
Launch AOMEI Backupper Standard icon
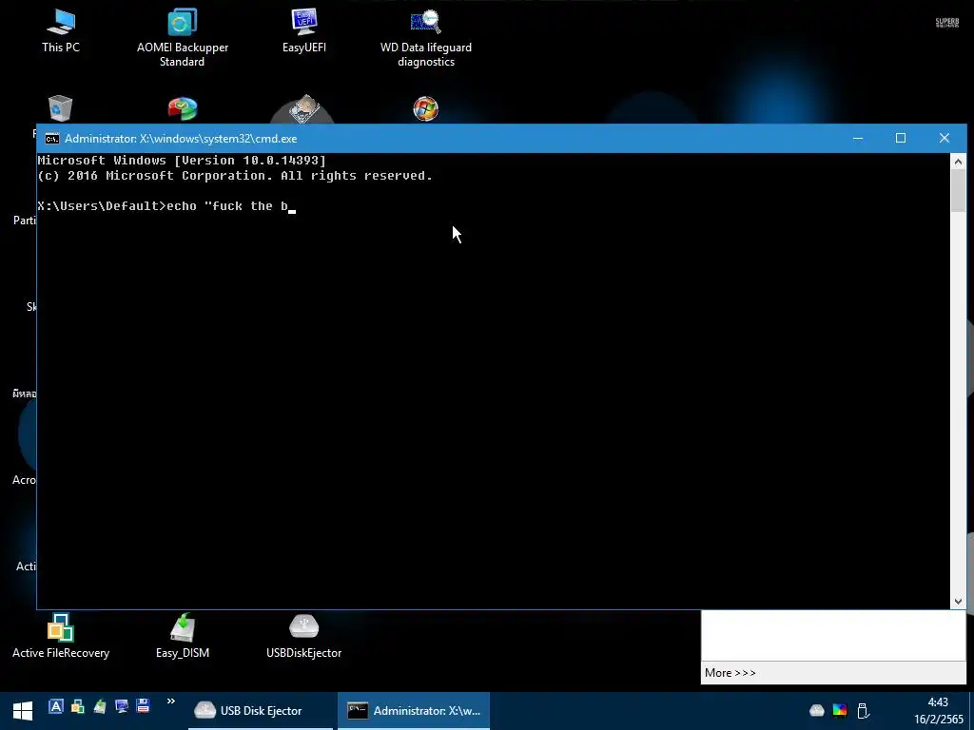(x=182, y=36)
